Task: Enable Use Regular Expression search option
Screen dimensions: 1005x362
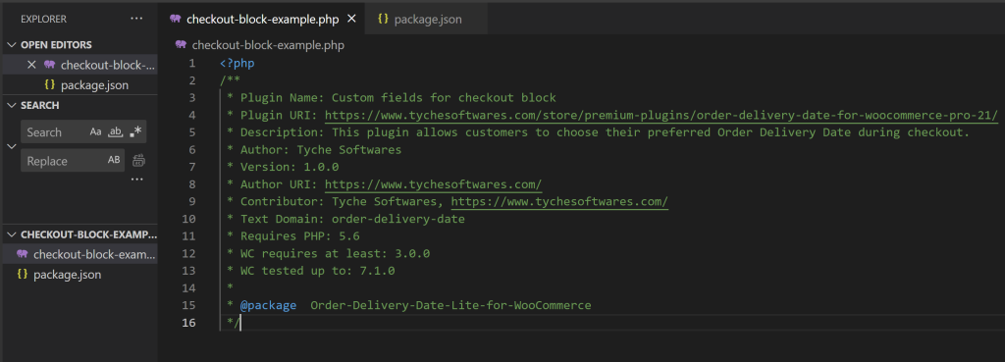Action: pos(135,132)
